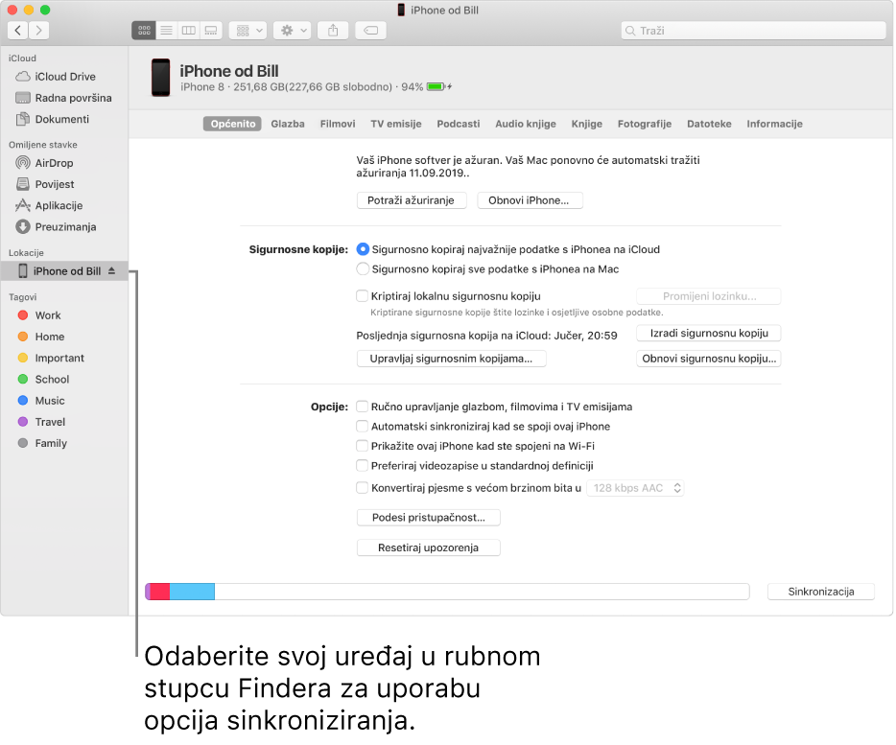Viewport: 896px width, 745px height.
Task: Select the blue Music tag
Action: coord(64,401)
